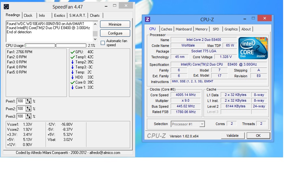Adjust the Pwm2 spinner arrows
The height and width of the screenshot is (171, 304).
coord(28,109)
